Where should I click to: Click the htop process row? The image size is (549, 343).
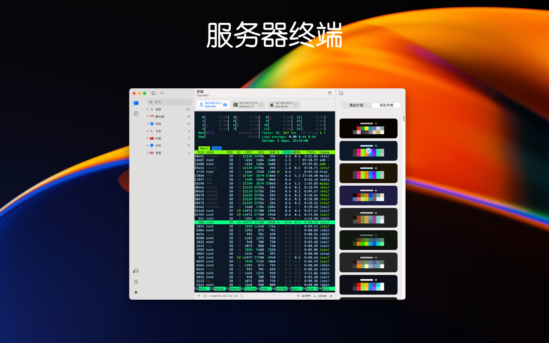coord(265,172)
